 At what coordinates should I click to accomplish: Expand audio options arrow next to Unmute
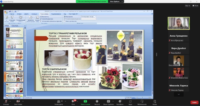click(10, 101)
